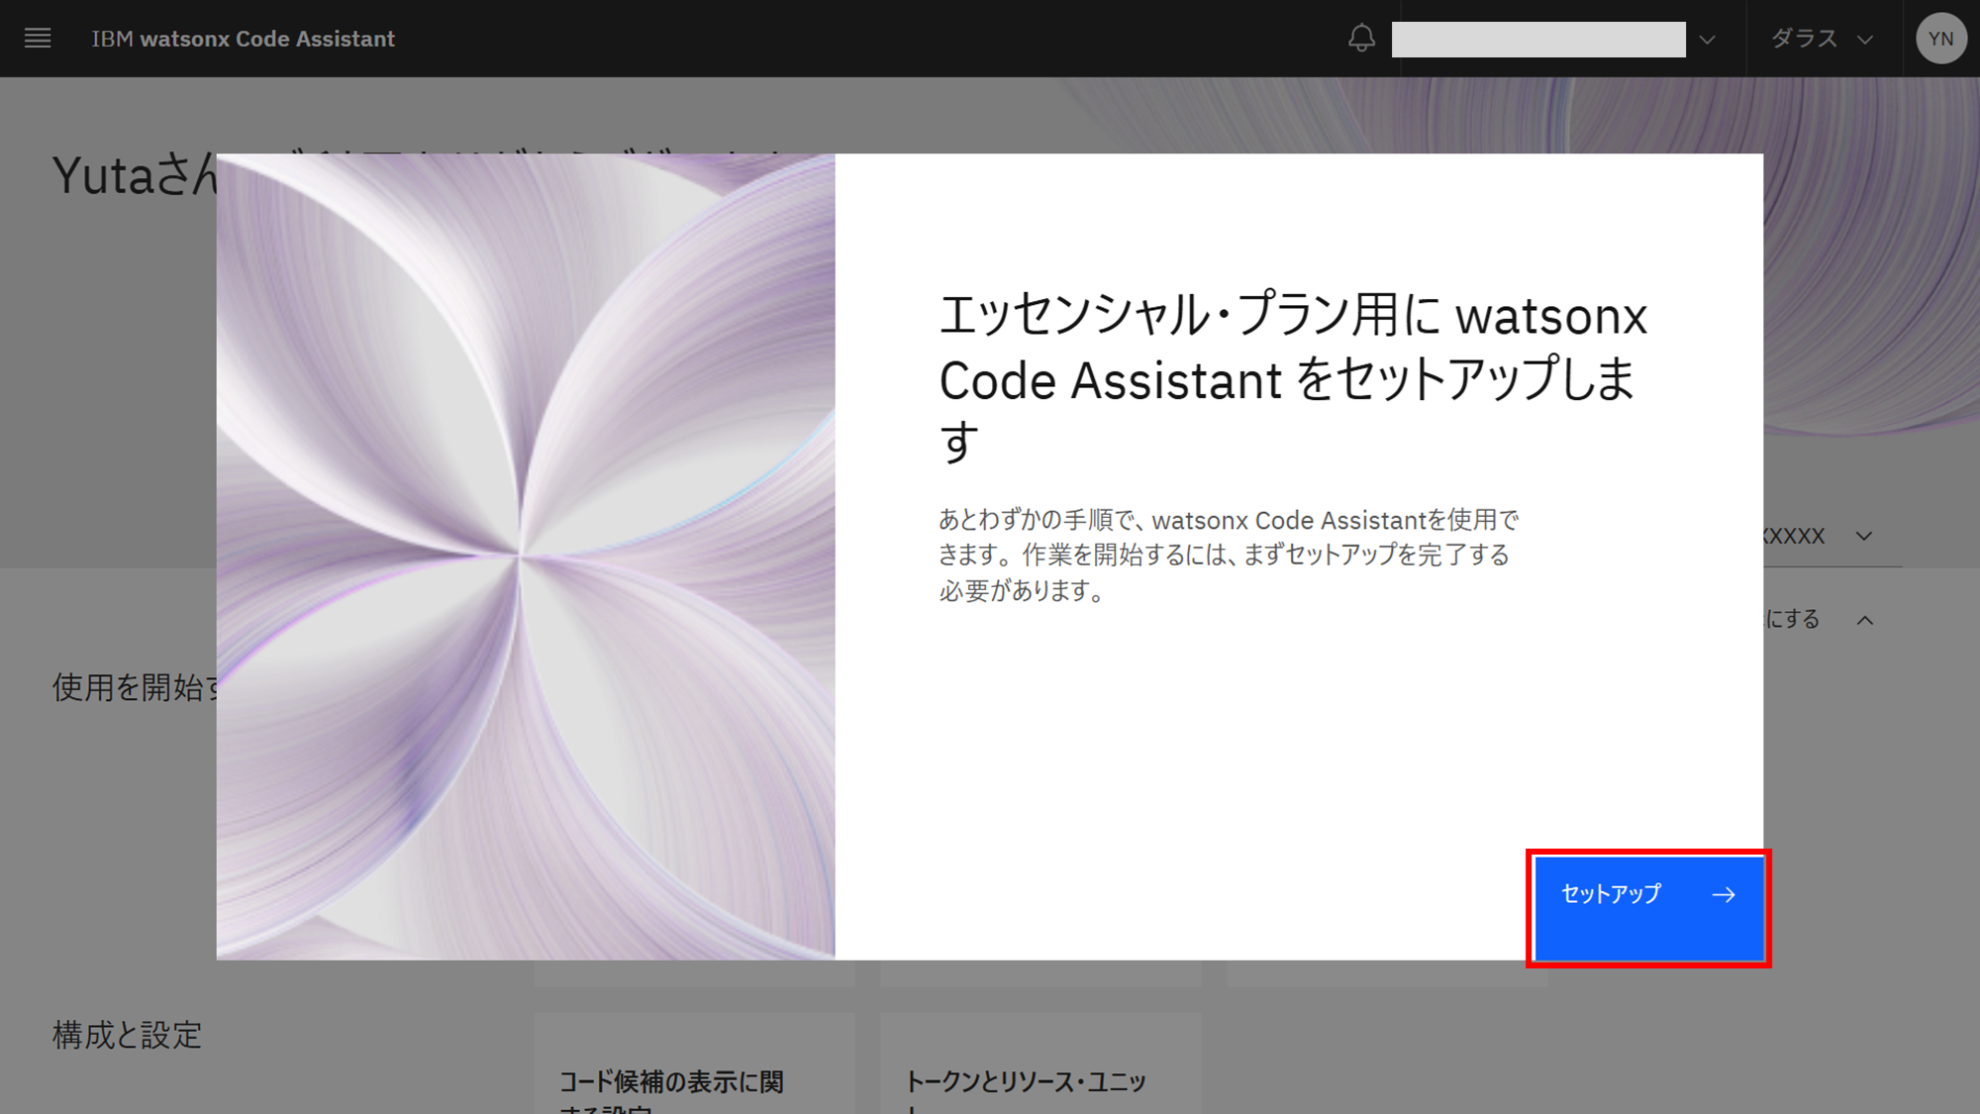Expand the account selector chevron in header
Viewport: 1980px width, 1114px height.
1708,40
